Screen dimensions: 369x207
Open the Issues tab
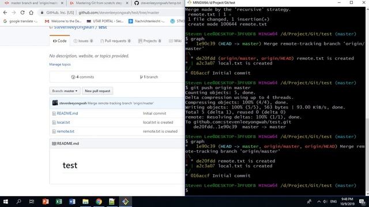tap(83, 41)
